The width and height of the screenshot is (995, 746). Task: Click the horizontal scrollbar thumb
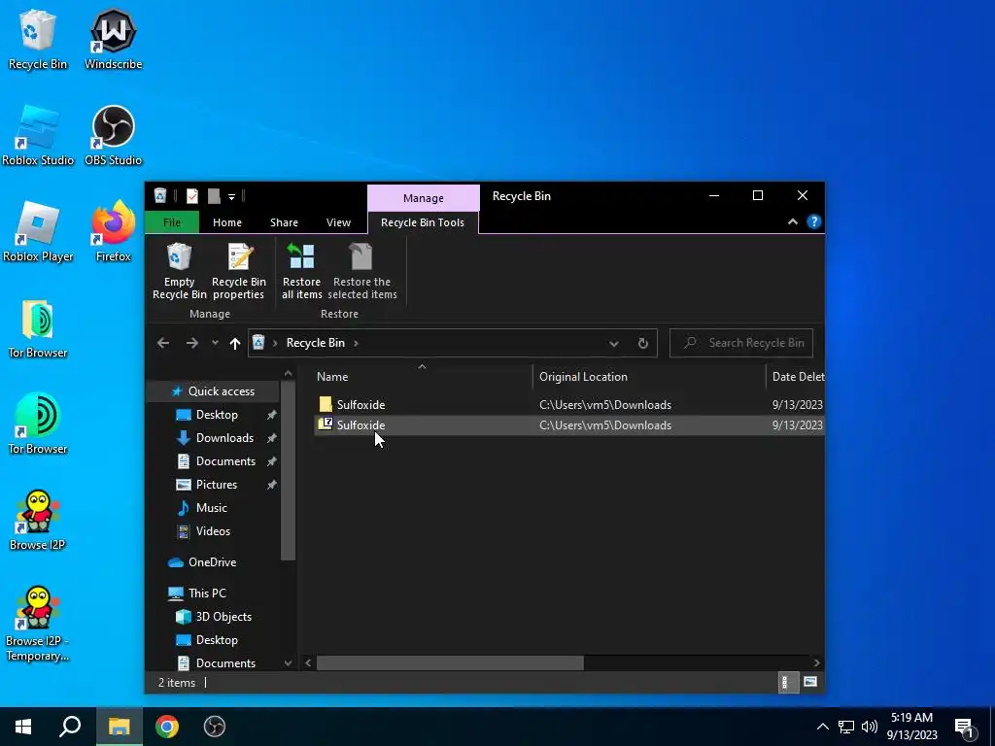tap(450, 662)
